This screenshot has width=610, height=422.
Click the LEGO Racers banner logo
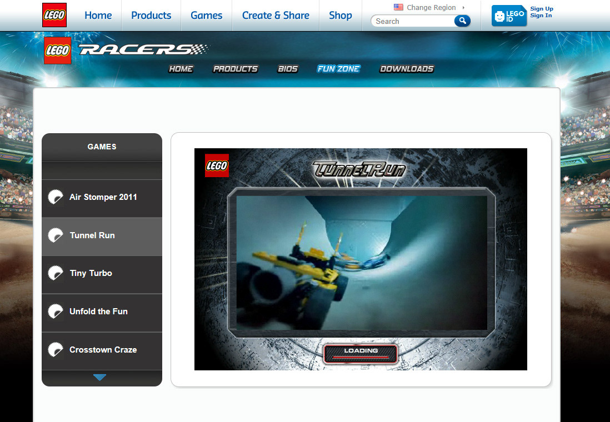point(127,50)
